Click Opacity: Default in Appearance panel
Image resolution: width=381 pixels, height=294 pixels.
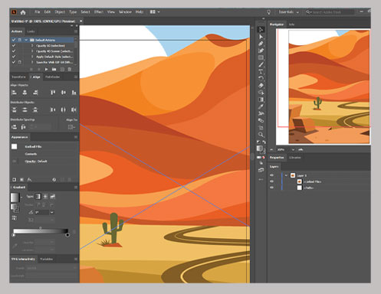click(36, 162)
